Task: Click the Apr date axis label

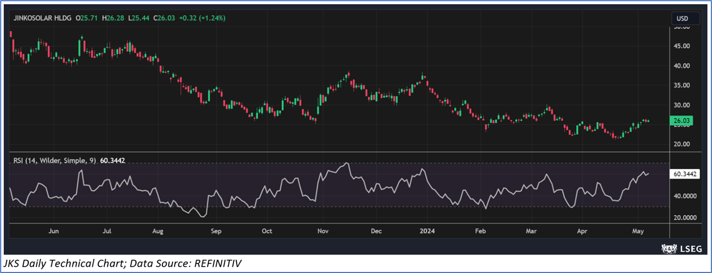Action: (x=582, y=230)
